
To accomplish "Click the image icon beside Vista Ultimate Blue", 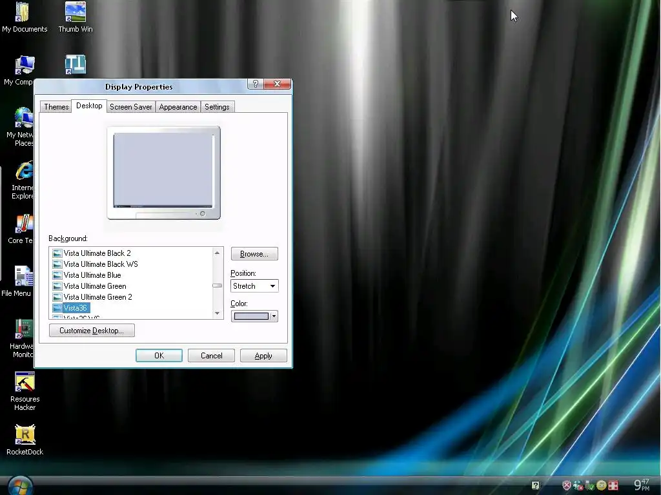I will (x=57, y=275).
